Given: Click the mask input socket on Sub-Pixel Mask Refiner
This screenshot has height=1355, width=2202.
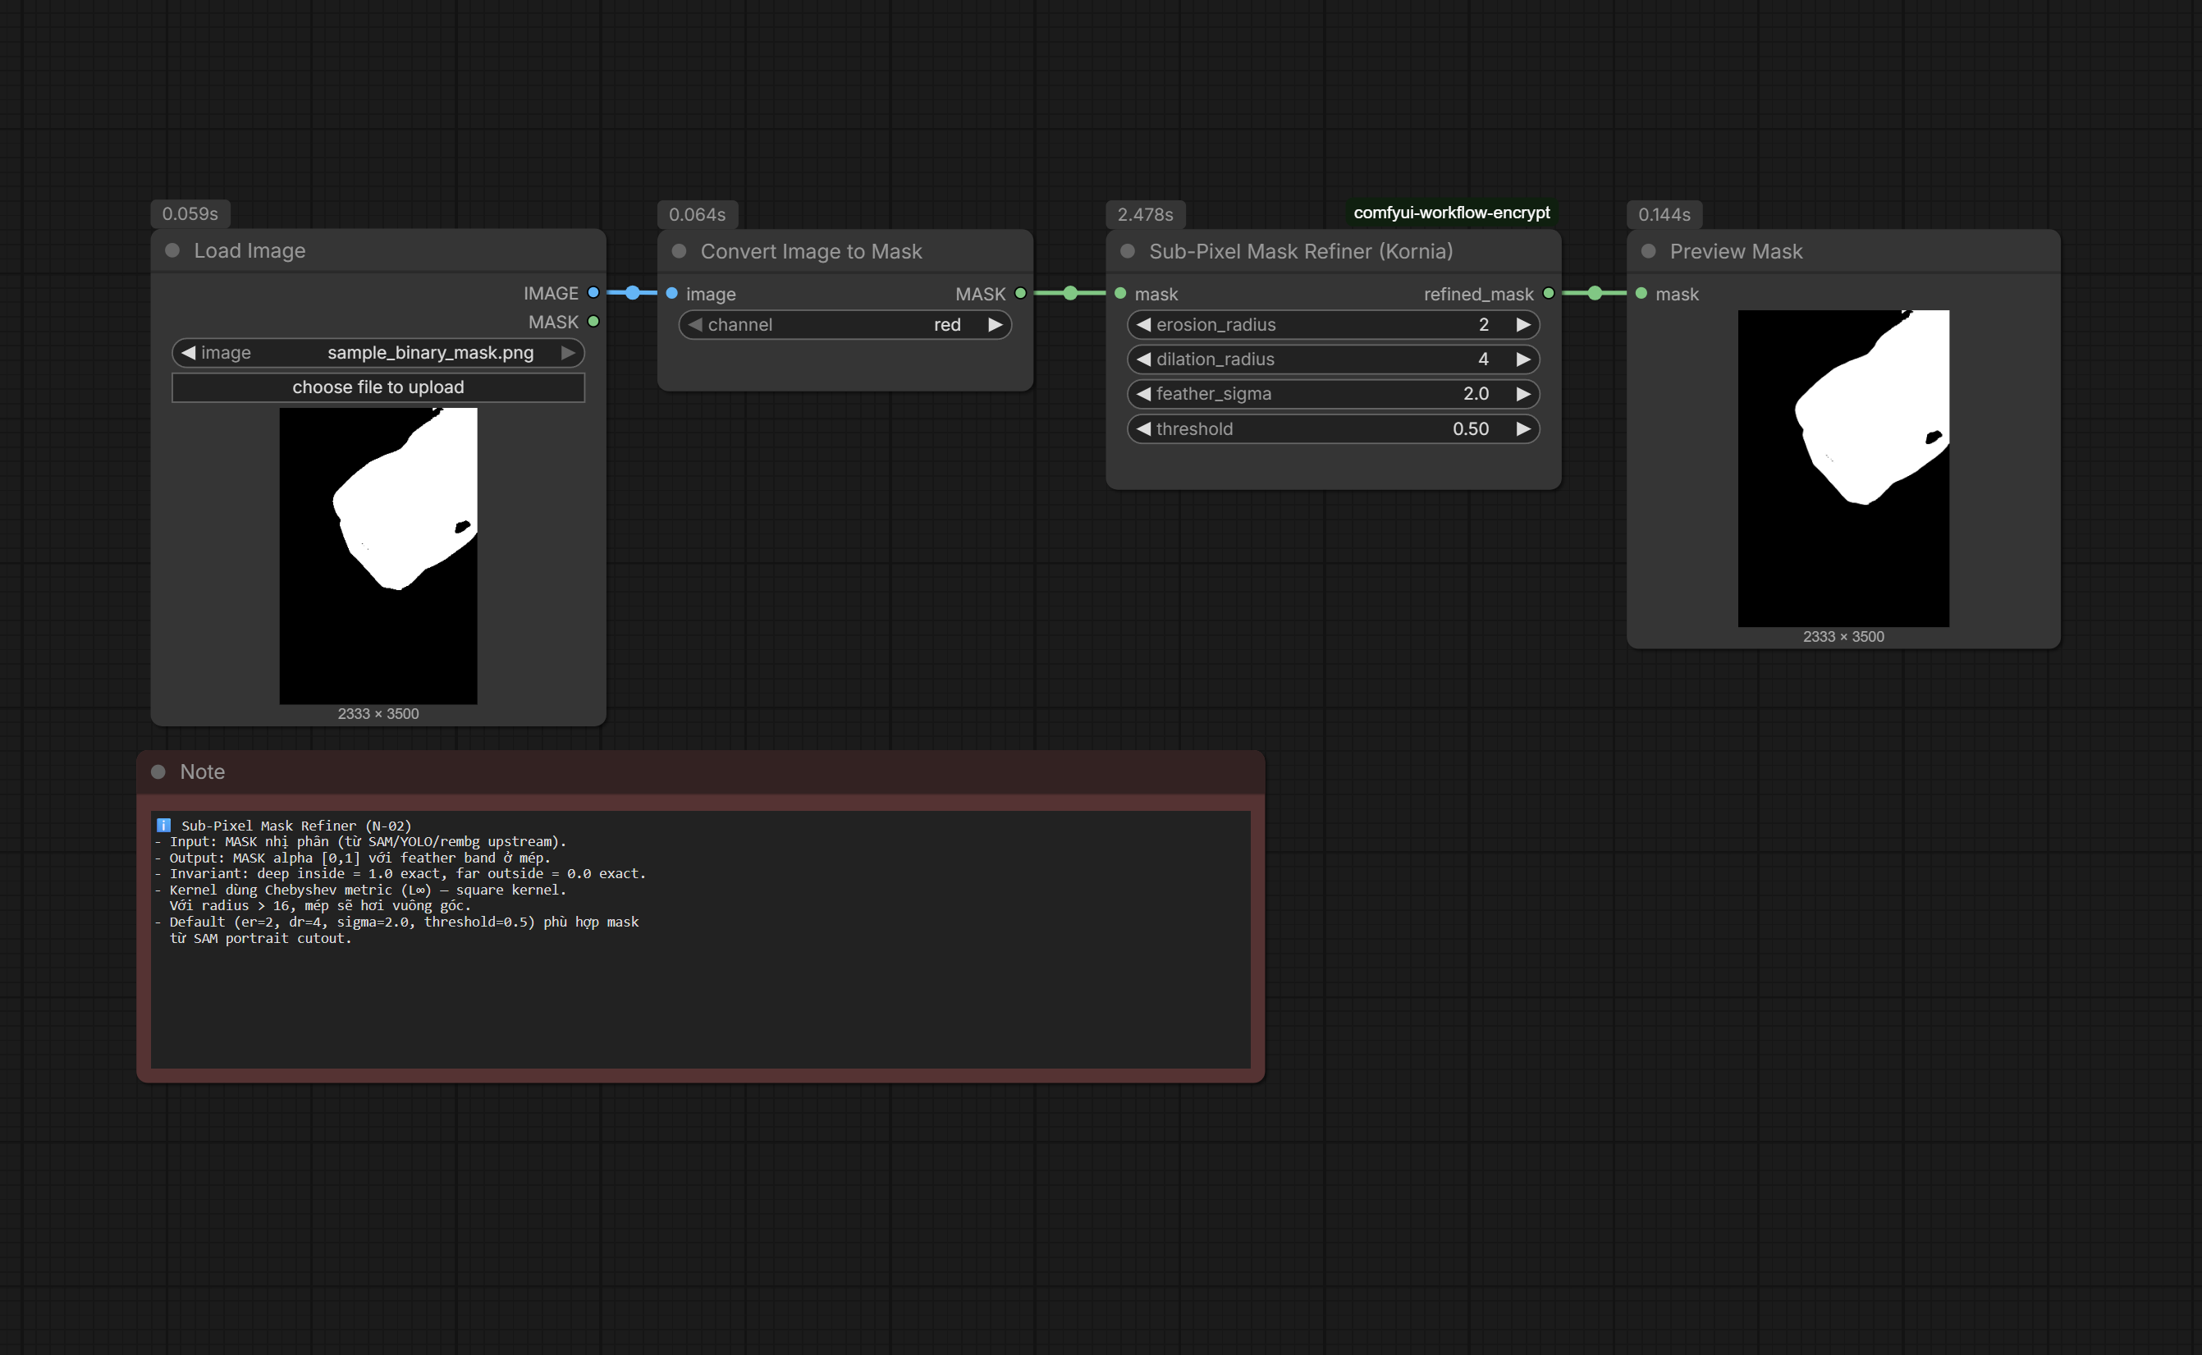Looking at the screenshot, I should coord(1120,294).
